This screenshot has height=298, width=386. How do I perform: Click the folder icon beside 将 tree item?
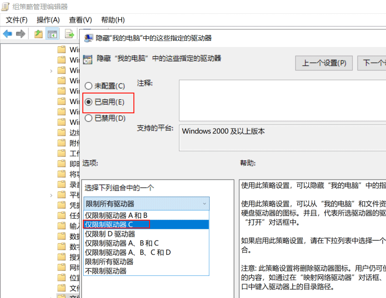coord(62,174)
